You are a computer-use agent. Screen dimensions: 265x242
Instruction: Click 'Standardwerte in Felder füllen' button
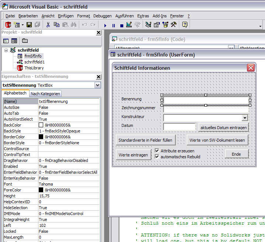pos(145,140)
